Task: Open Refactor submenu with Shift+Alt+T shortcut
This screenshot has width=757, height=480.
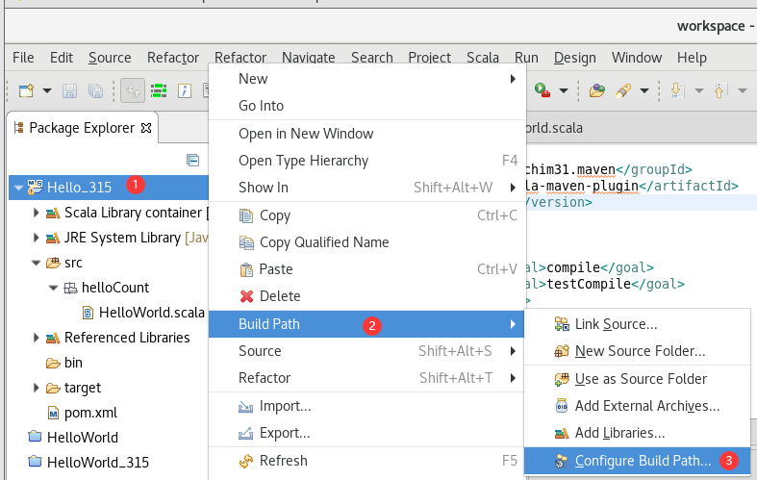Action: click(366, 378)
